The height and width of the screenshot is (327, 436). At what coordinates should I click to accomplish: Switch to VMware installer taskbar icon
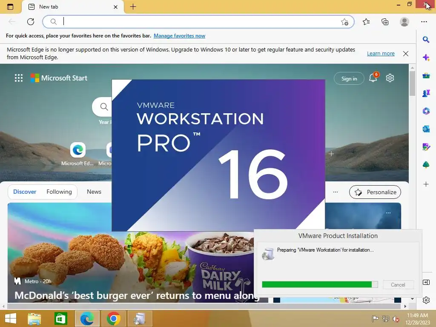pyautogui.click(x=140, y=318)
